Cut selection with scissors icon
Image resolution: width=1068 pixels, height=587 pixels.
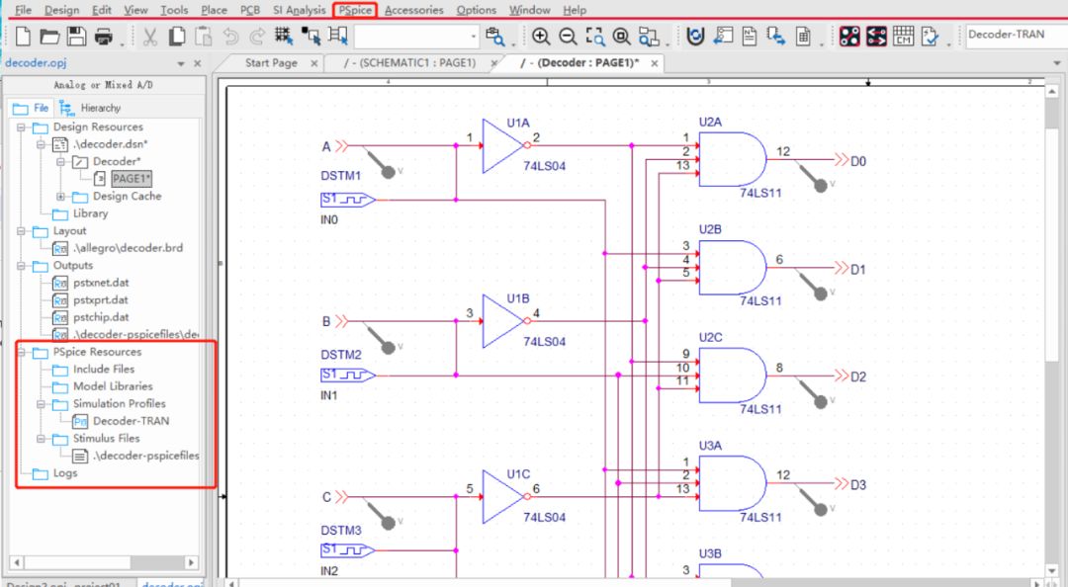pyautogui.click(x=150, y=37)
